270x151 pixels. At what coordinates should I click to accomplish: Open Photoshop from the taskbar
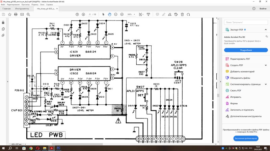point(58,148)
